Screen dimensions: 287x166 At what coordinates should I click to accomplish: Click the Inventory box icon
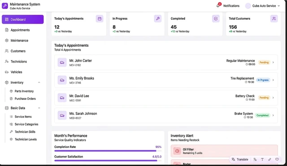point(7,82)
